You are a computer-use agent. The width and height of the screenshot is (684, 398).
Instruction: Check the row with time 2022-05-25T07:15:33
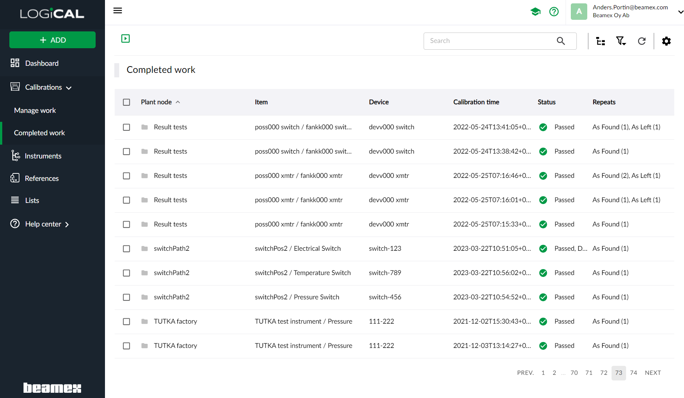127,224
